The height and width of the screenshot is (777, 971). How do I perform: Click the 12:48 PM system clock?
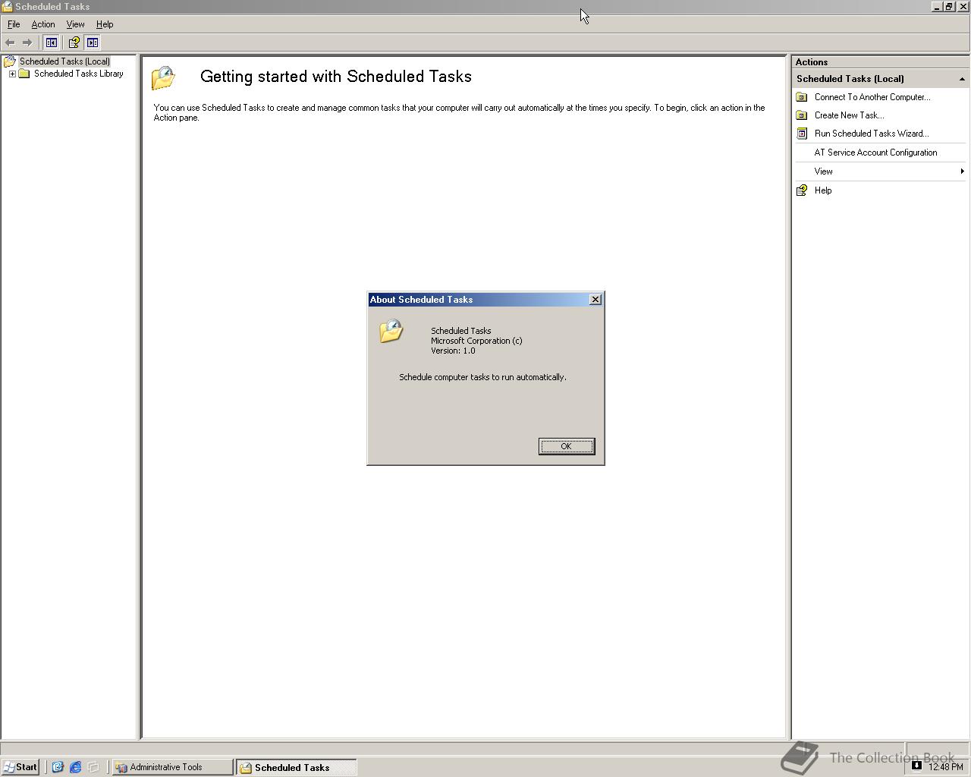pos(945,766)
